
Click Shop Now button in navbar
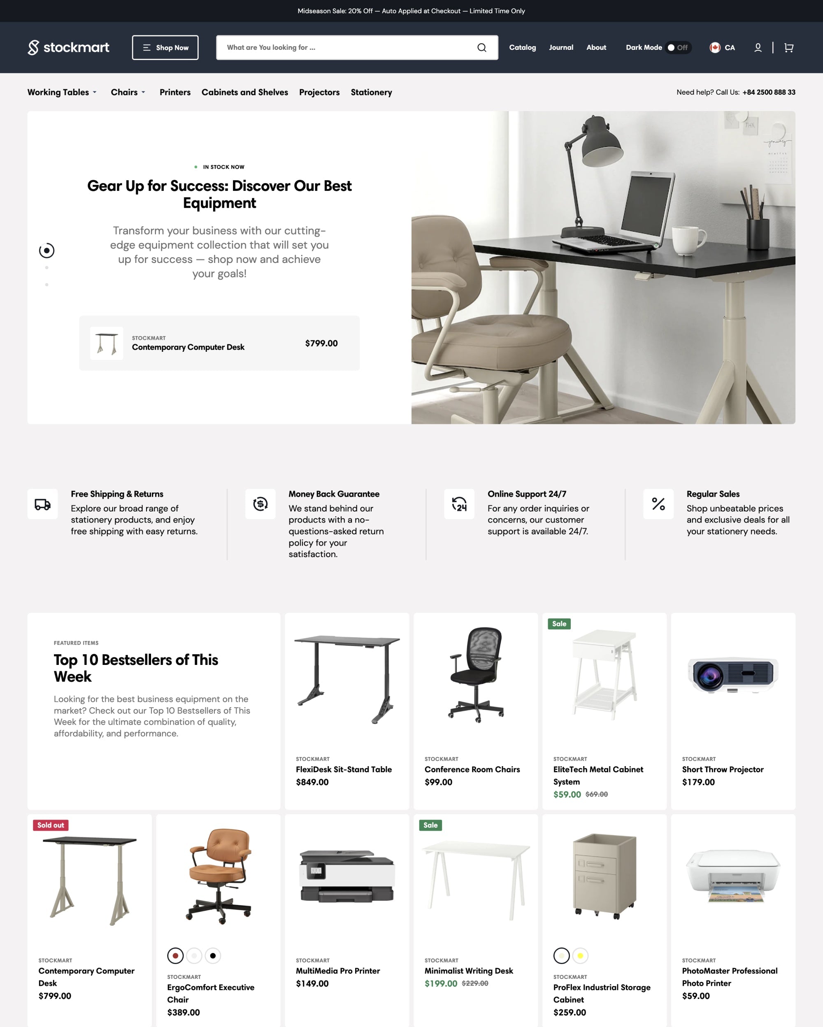(165, 47)
